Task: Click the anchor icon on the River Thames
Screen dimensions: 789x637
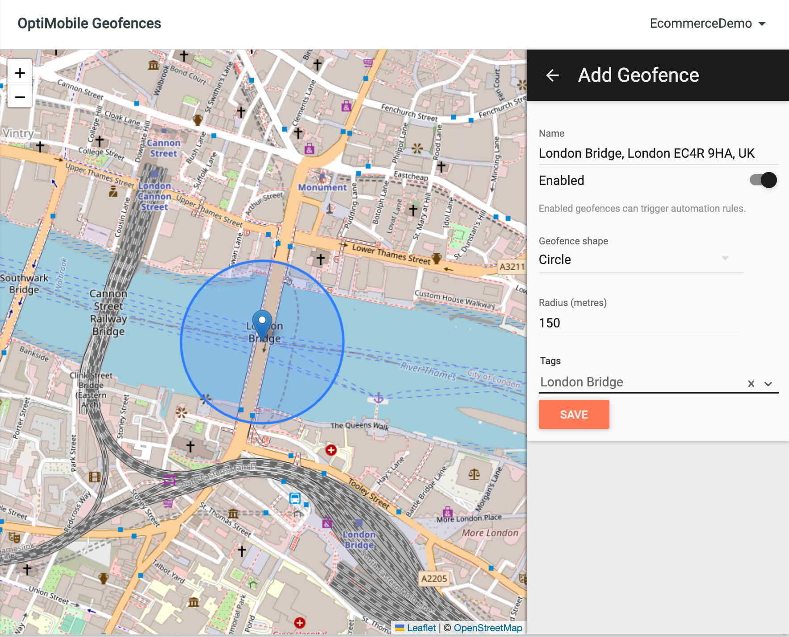Action: pos(378,398)
